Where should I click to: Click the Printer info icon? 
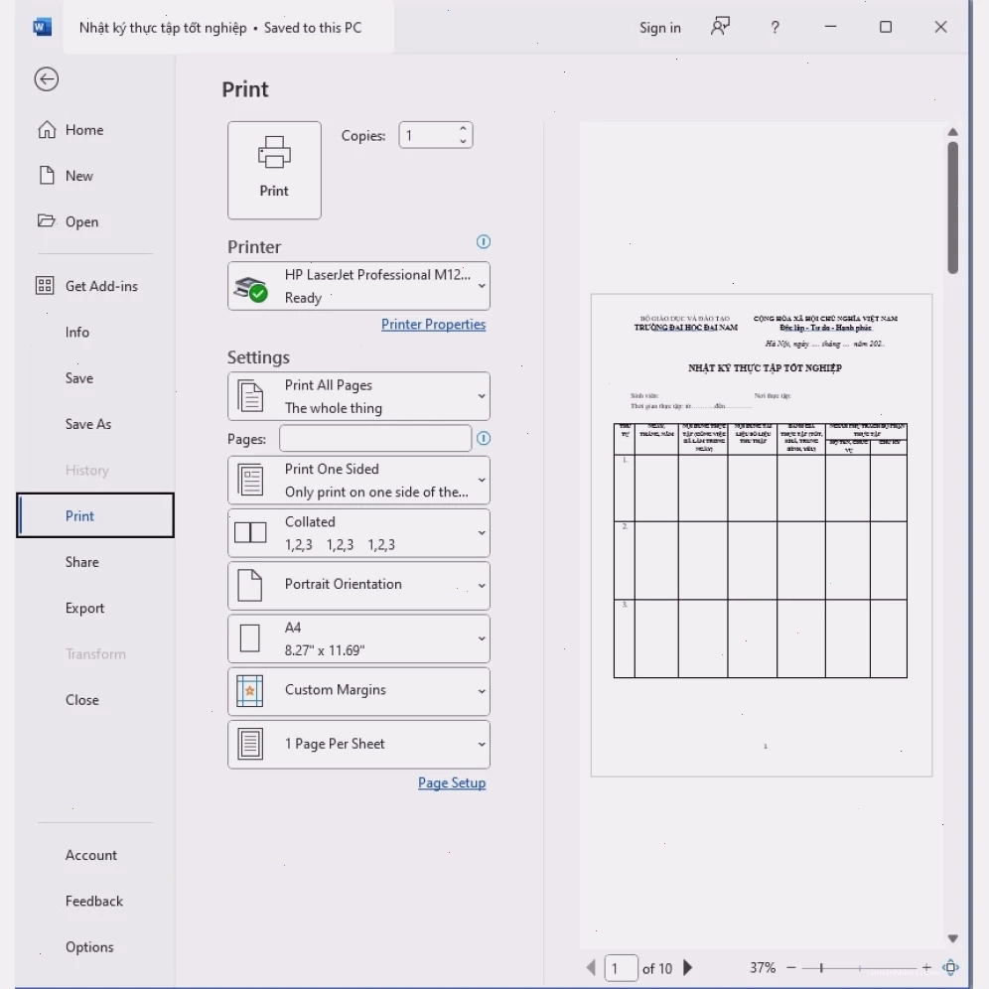(484, 241)
